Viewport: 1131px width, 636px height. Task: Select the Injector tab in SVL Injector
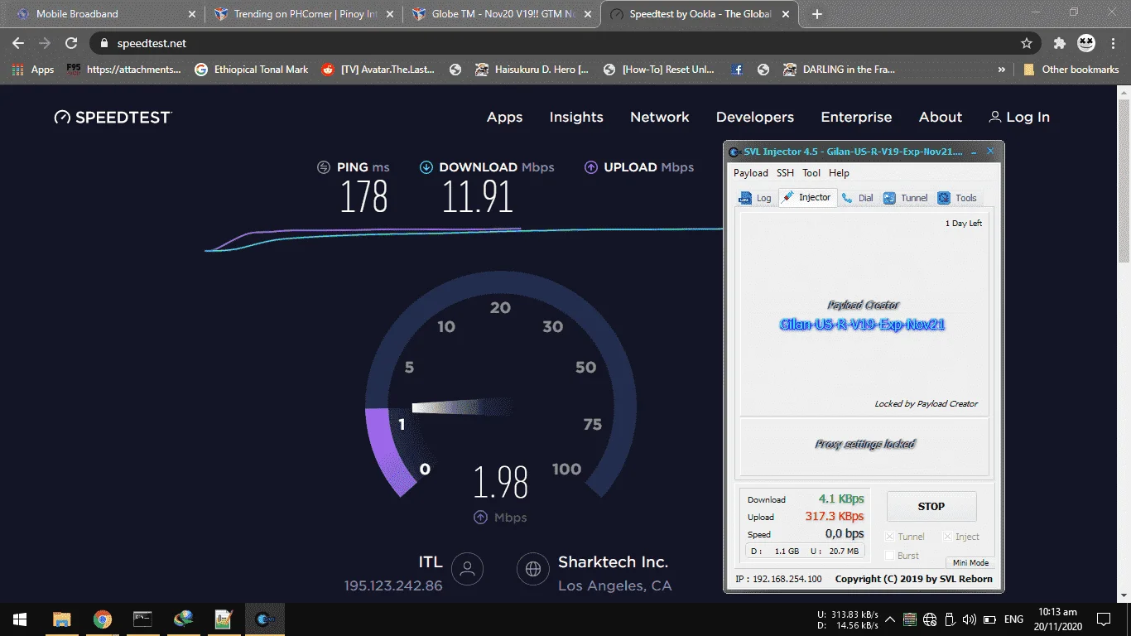(807, 197)
